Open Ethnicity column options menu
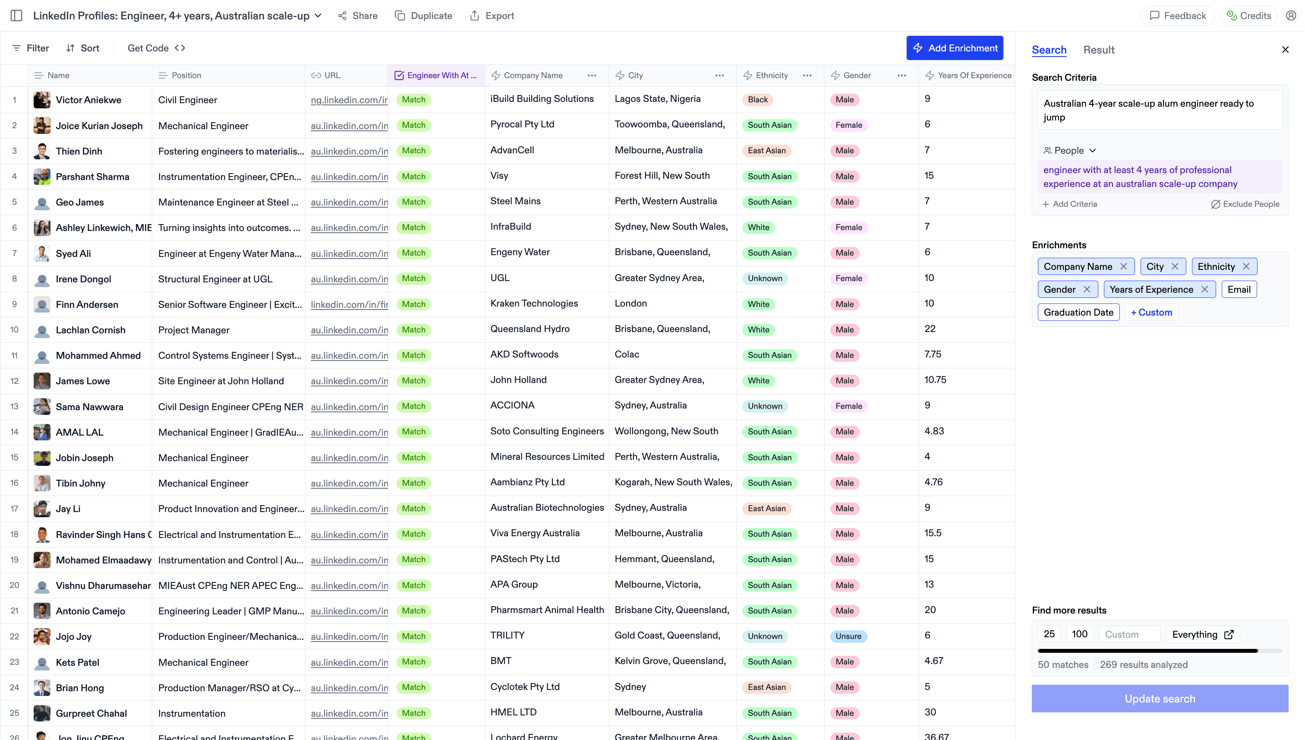Viewport: 1305px width, 740px height. tap(807, 75)
